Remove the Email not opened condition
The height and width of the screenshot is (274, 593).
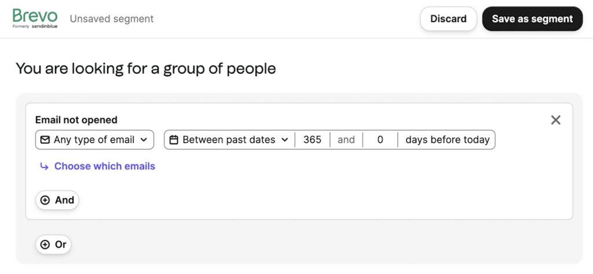[555, 120]
